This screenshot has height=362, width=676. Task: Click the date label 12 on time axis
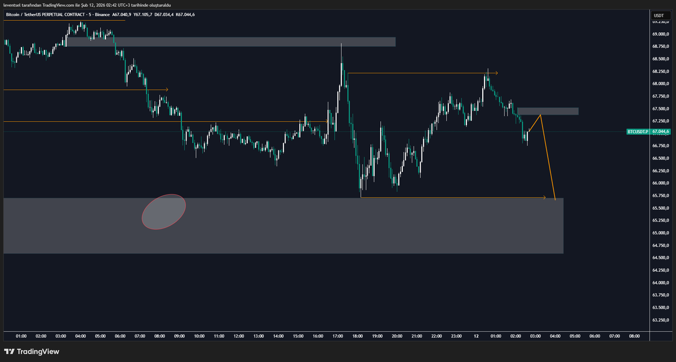[476, 336]
